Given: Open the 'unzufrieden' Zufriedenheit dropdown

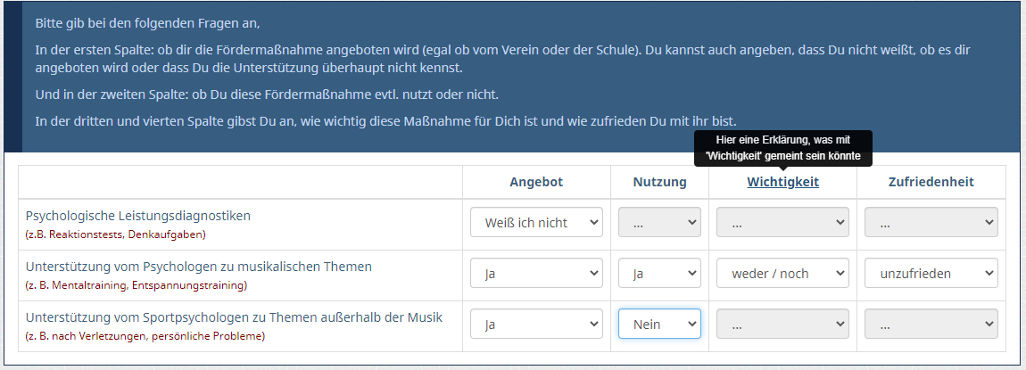Looking at the screenshot, I should point(931,274).
